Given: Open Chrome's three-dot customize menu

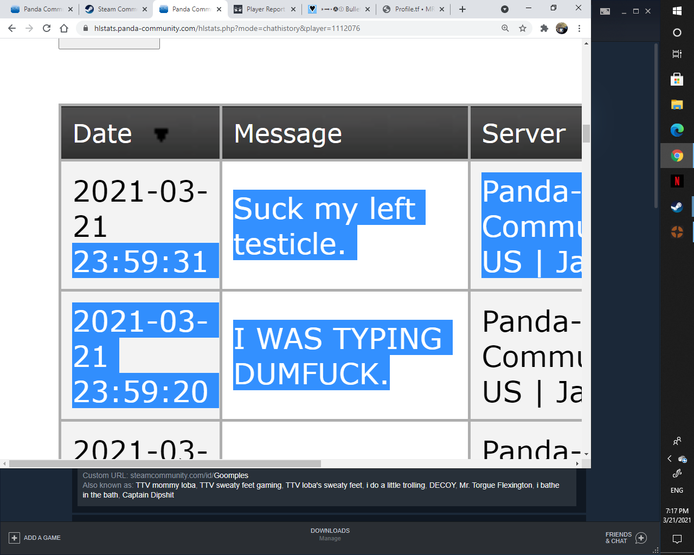Looking at the screenshot, I should click(x=580, y=28).
